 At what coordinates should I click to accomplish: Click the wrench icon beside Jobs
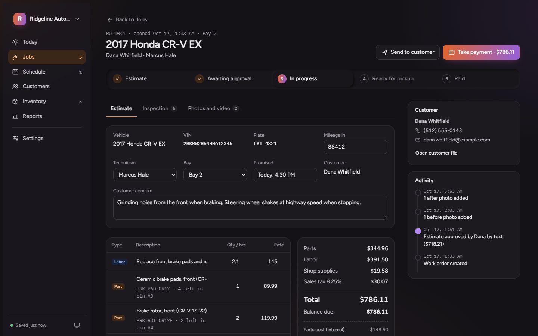(x=15, y=57)
